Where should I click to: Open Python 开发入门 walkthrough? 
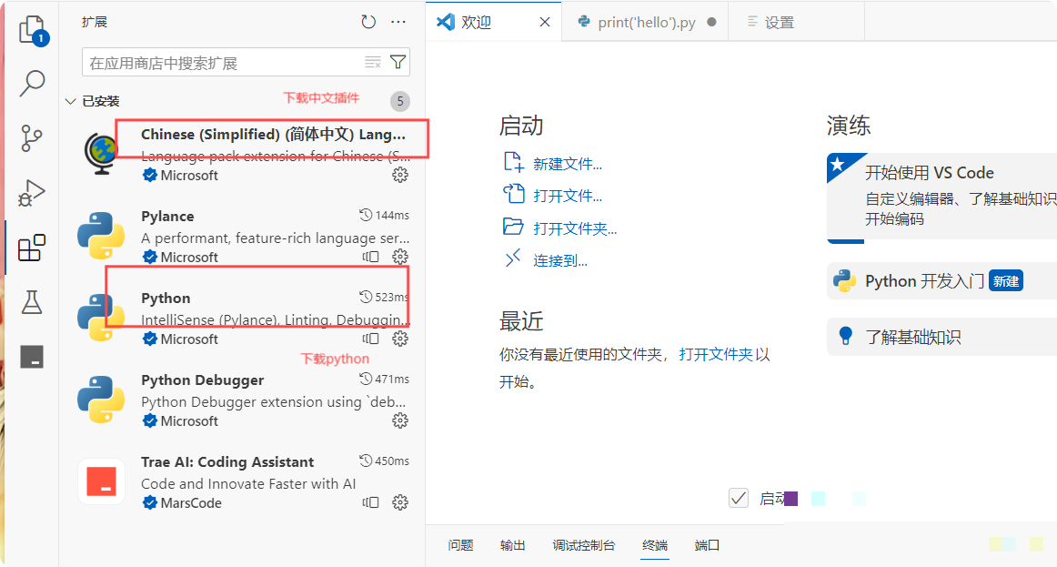coord(941,280)
